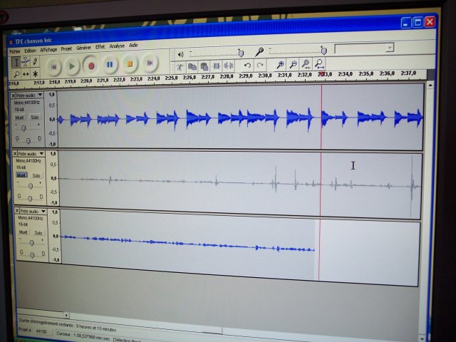Unmute the second track with Muet button

pos(21,175)
